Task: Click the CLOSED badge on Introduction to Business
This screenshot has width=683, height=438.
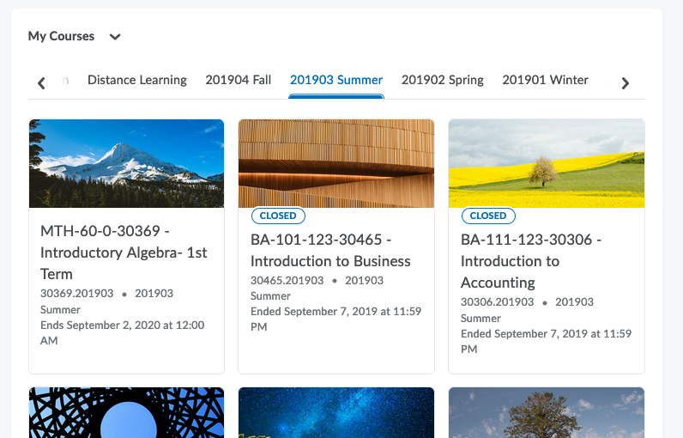Action: pos(278,216)
